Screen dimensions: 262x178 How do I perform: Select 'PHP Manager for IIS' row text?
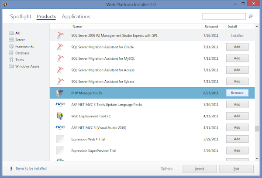pyautogui.click(x=86, y=93)
